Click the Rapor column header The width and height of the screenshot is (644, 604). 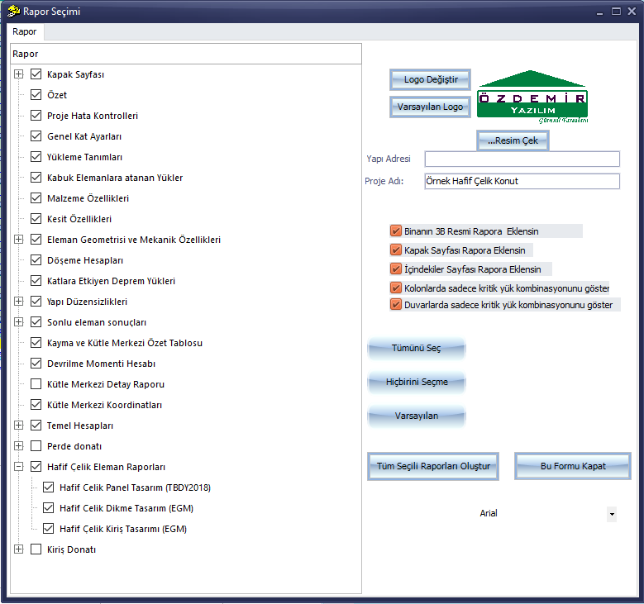(x=186, y=54)
